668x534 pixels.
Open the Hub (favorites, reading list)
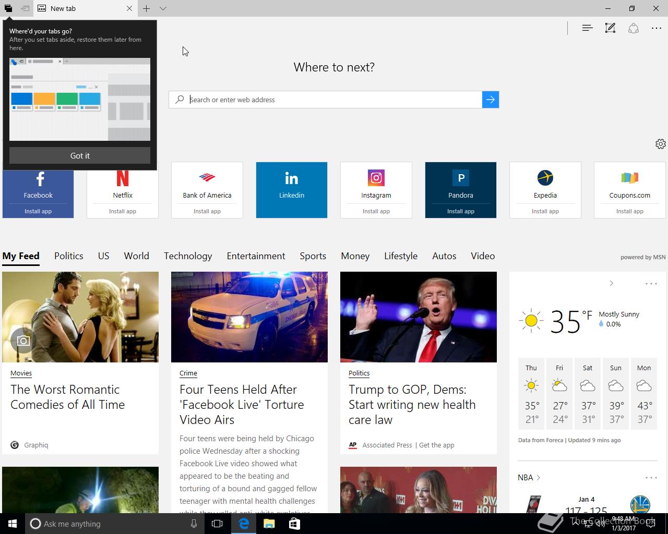[x=587, y=28]
